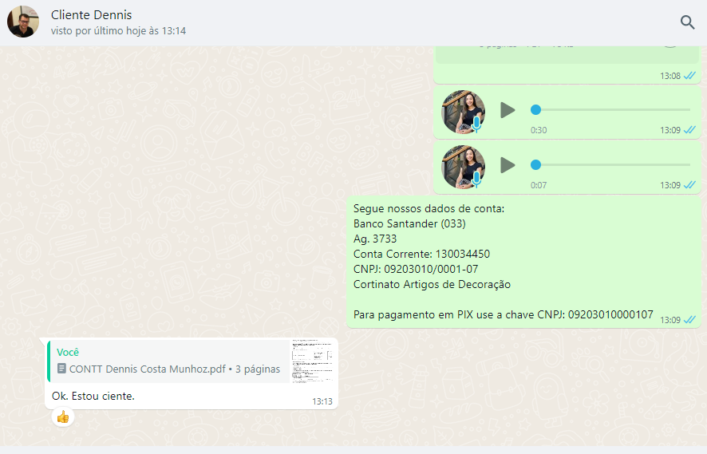
Task: Click sender avatar on 0:07 voice message
Action: click(463, 167)
